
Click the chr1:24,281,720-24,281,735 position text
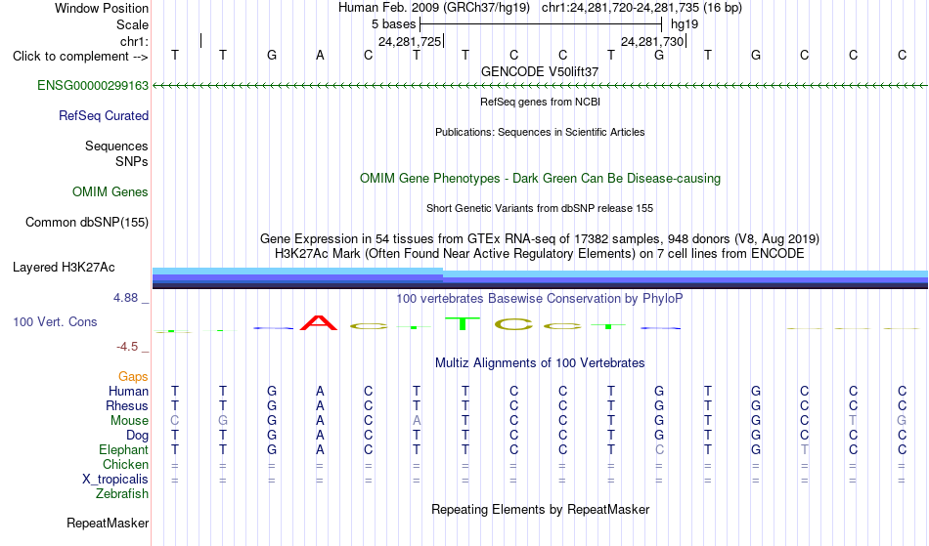click(x=641, y=8)
